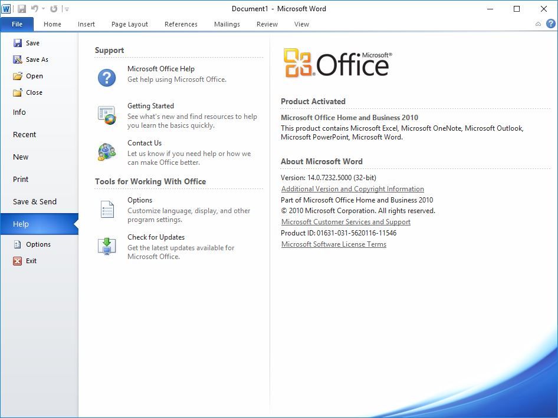Click the Save As label in sidebar
Image resolution: width=558 pixels, height=418 pixels.
pyautogui.click(x=37, y=59)
